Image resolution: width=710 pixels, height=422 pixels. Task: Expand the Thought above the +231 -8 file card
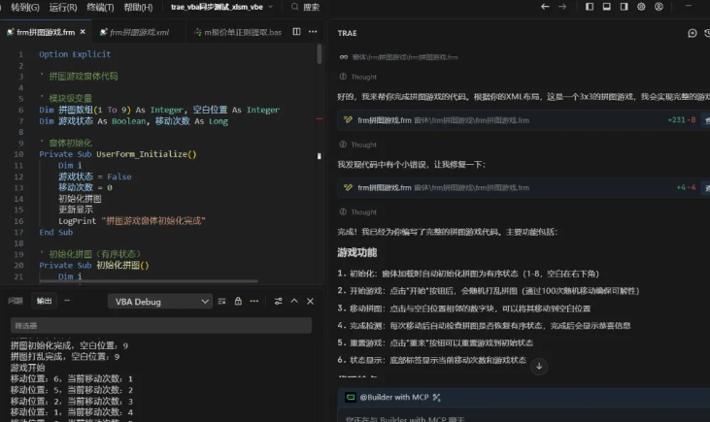pos(358,77)
